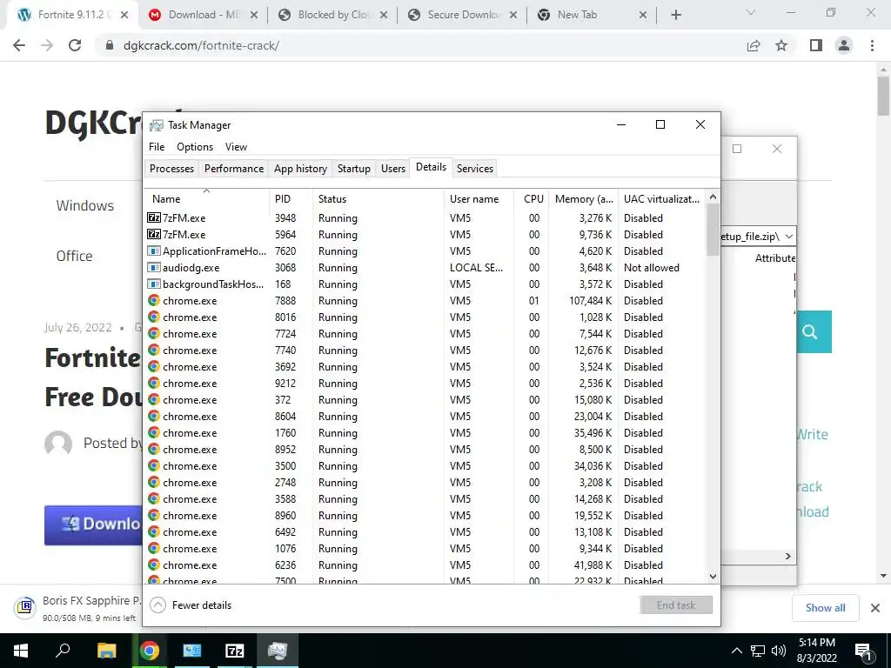Open Windows Start menu
Image resolution: width=891 pixels, height=668 pixels.
click(x=21, y=651)
